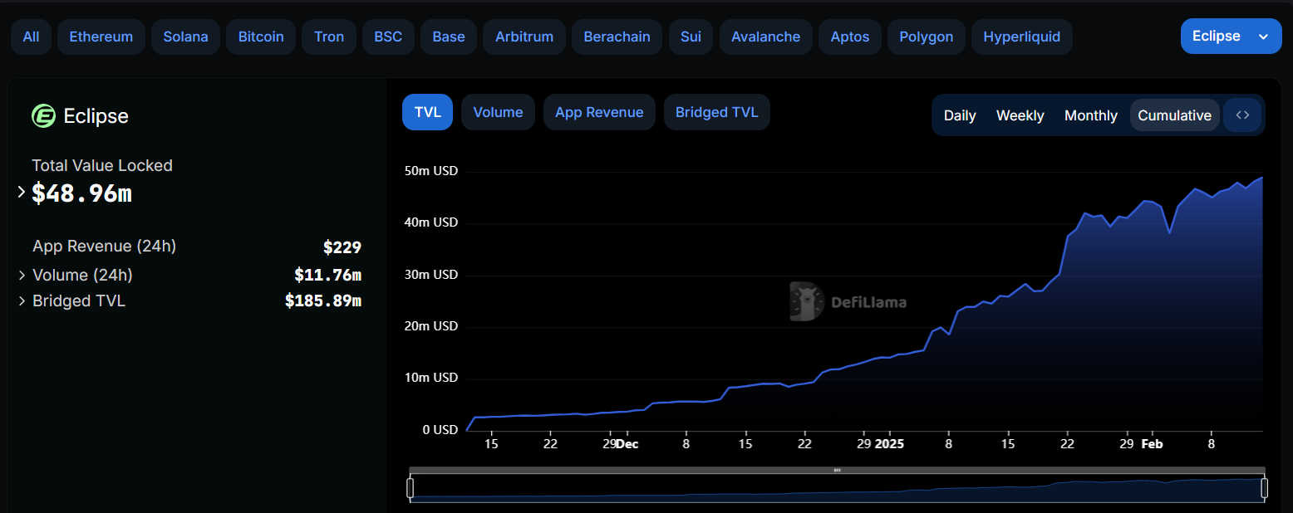View the Bridged TVL chart tab
Image resolution: width=1293 pixels, height=513 pixels.
click(x=716, y=111)
